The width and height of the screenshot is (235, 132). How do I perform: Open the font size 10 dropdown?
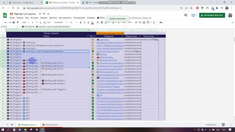click(73, 22)
